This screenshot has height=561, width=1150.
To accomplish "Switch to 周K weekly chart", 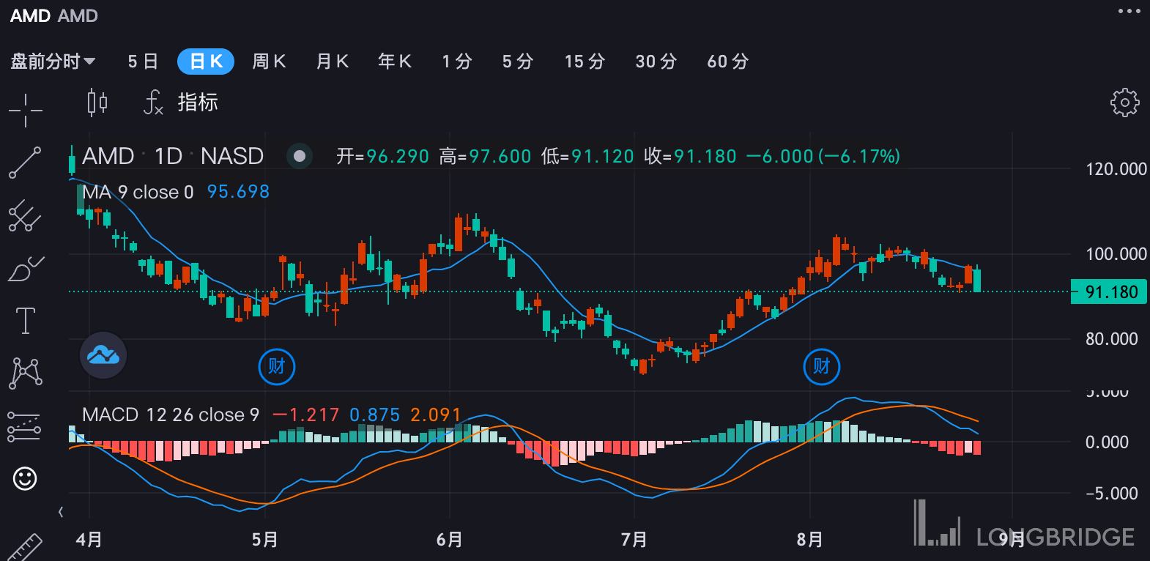I will coord(269,62).
